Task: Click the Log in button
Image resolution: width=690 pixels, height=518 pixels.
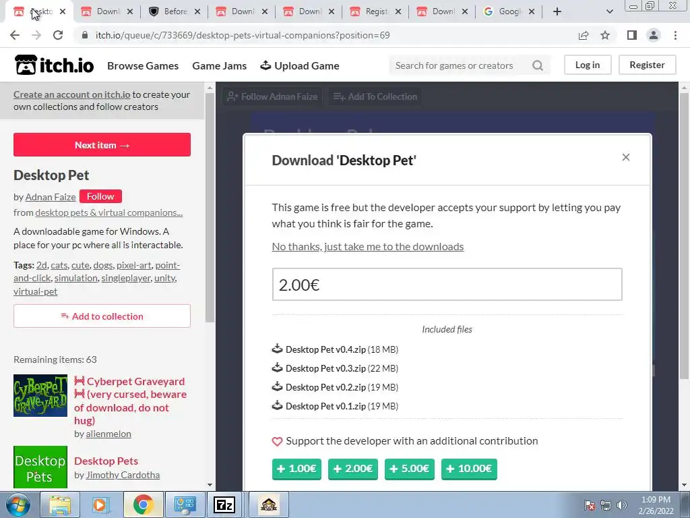Action: 588,65
